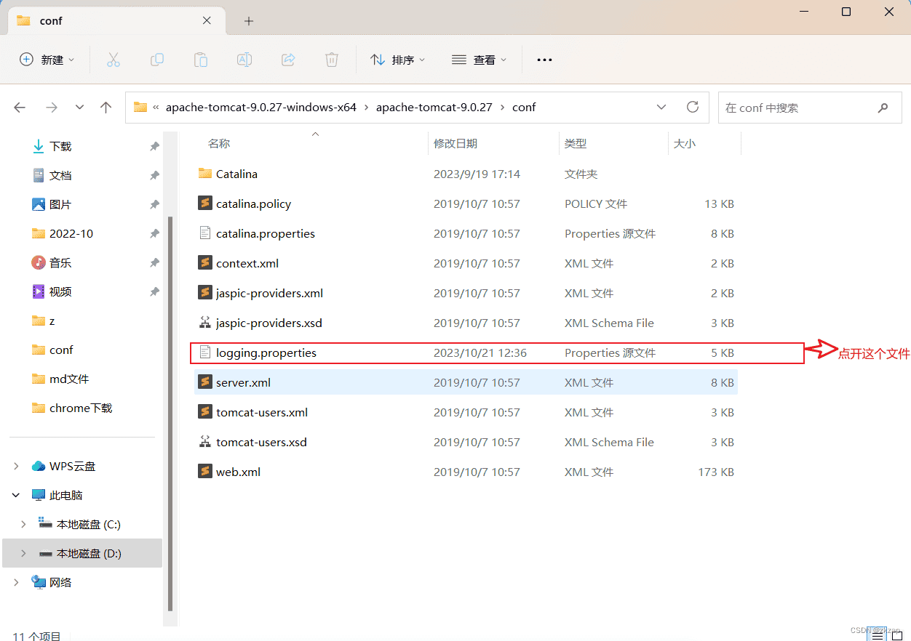Open the three-dots more options menu
Screen dimensions: 911x641
click(x=544, y=60)
